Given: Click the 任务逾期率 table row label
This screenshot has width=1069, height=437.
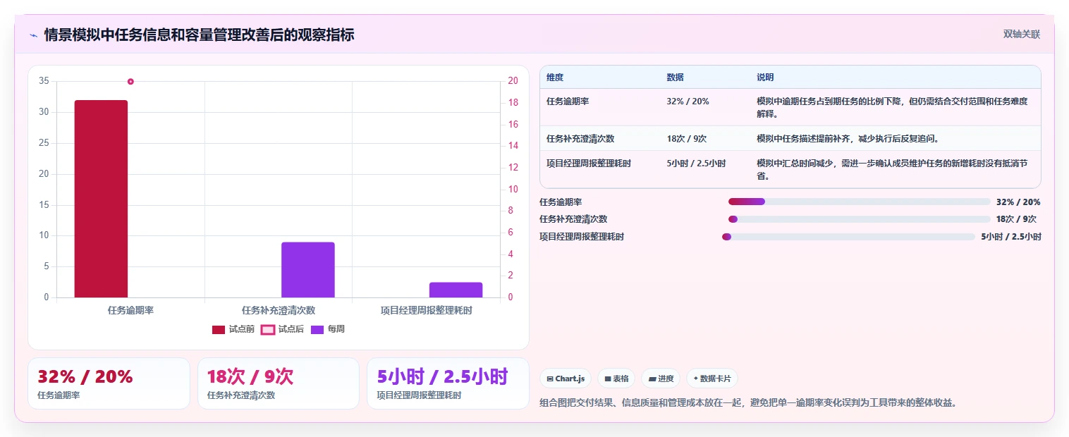Looking at the screenshot, I should tap(568, 101).
